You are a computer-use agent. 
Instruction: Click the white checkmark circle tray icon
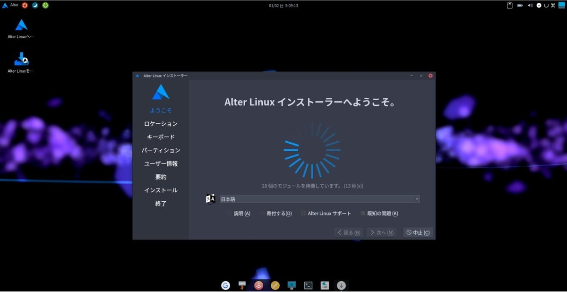[539, 6]
